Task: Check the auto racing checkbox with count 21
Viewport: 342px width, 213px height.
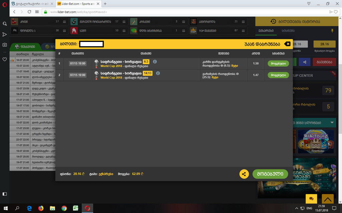Action: pos(243,22)
